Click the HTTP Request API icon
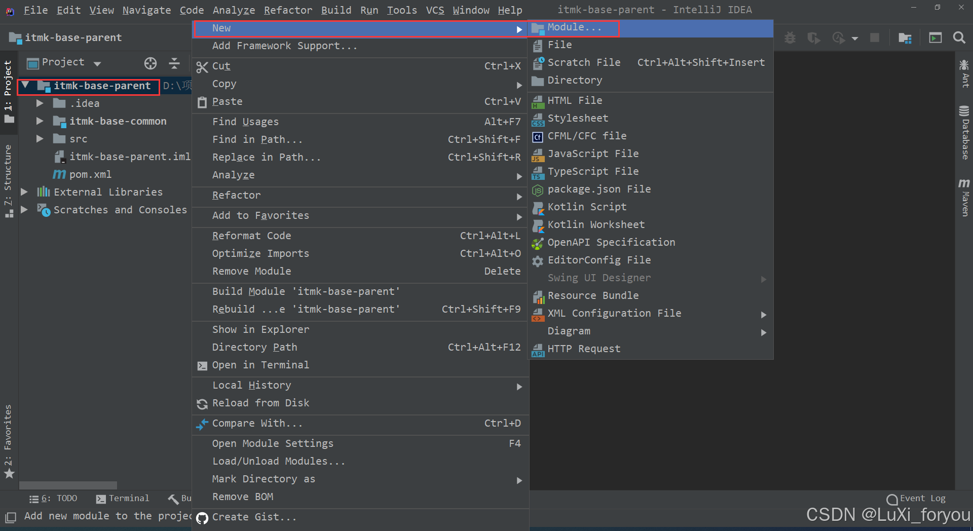The image size is (973, 531). [538, 350]
